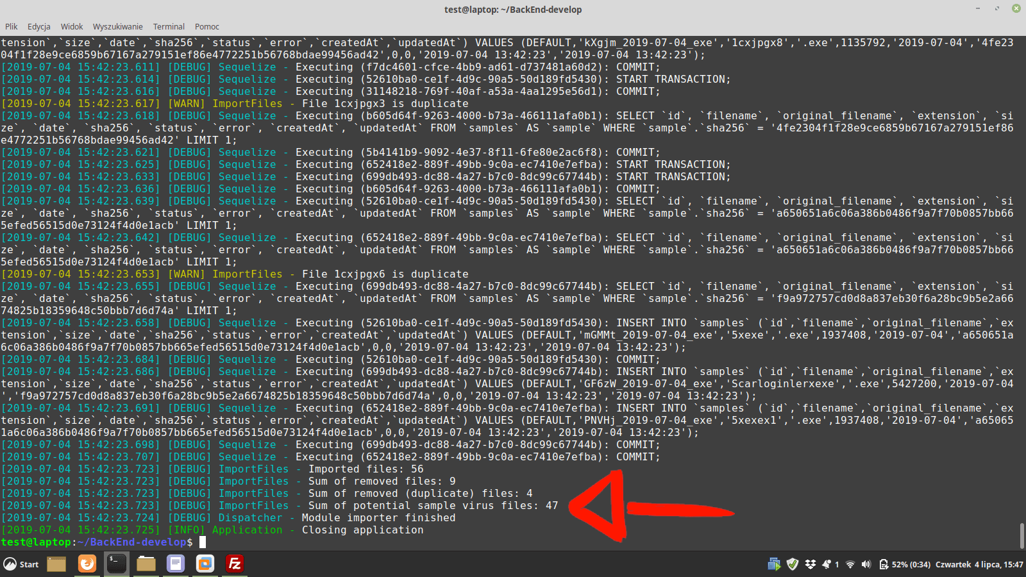Click the [INFO] Application log tag
This screenshot has width=1026, height=577.
click(x=225, y=530)
